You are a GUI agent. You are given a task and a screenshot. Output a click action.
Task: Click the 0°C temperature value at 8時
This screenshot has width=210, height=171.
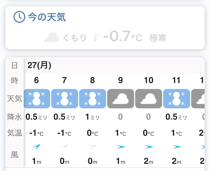click(x=92, y=133)
